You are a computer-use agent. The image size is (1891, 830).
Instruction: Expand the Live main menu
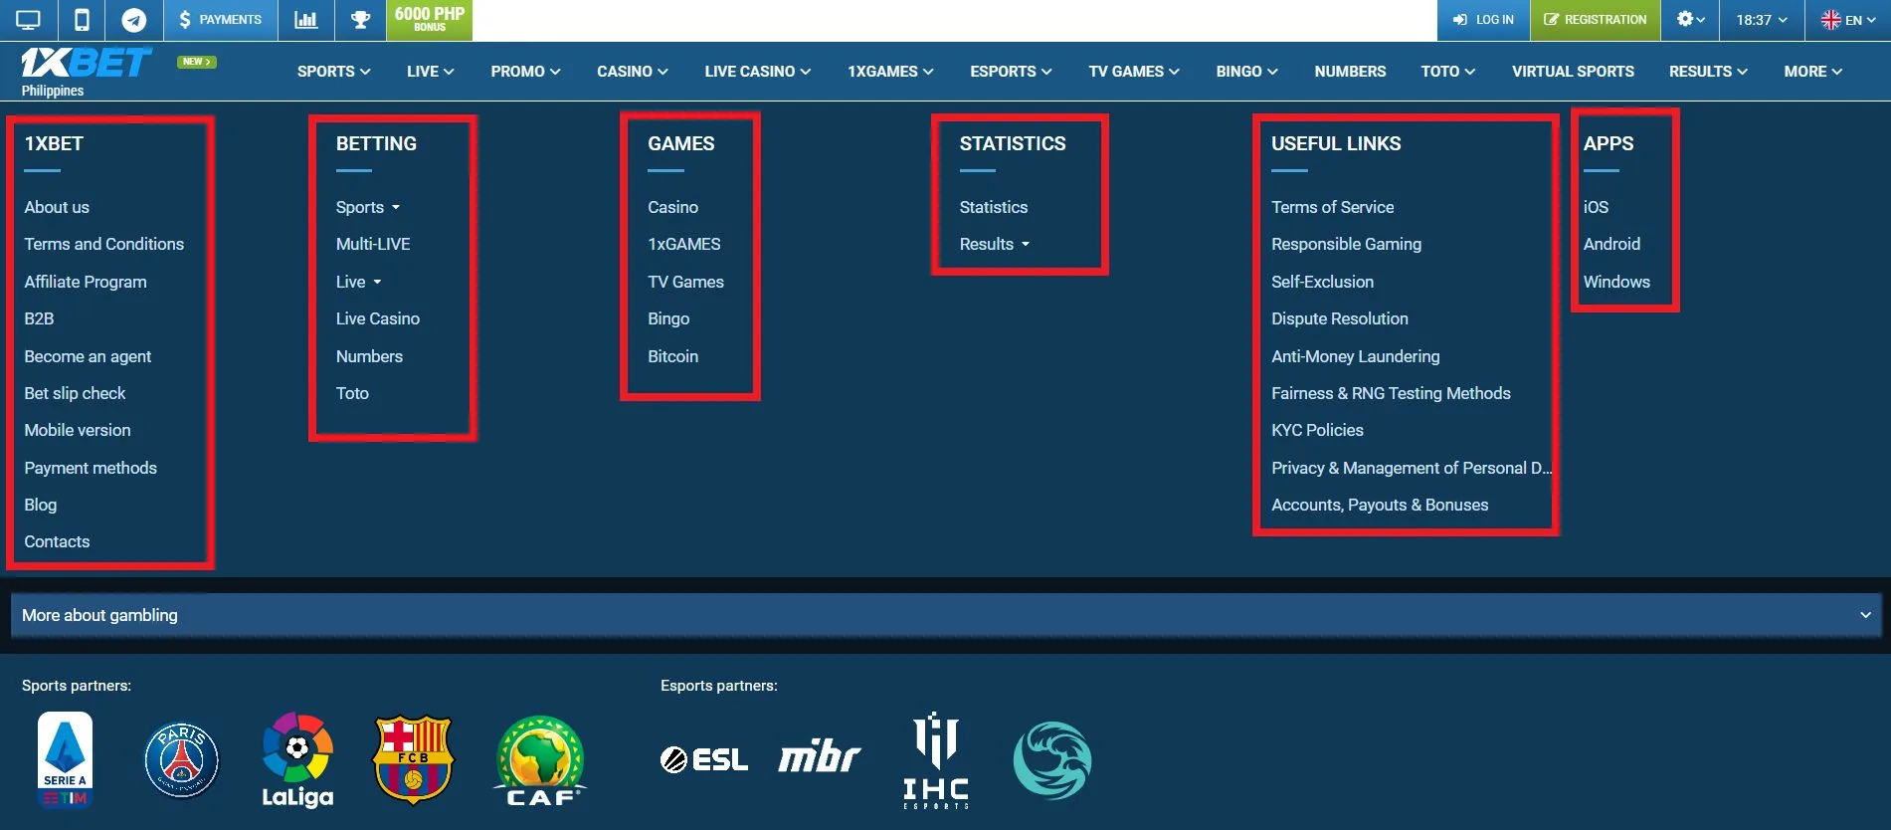pyautogui.click(x=431, y=72)
